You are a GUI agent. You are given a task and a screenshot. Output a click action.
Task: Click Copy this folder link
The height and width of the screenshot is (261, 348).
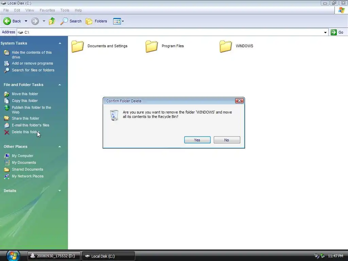click(25, 101)
